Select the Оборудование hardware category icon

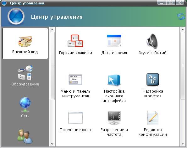point(25,73)
